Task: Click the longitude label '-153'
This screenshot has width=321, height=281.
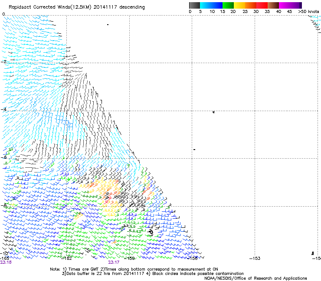Action: point(255,259)
